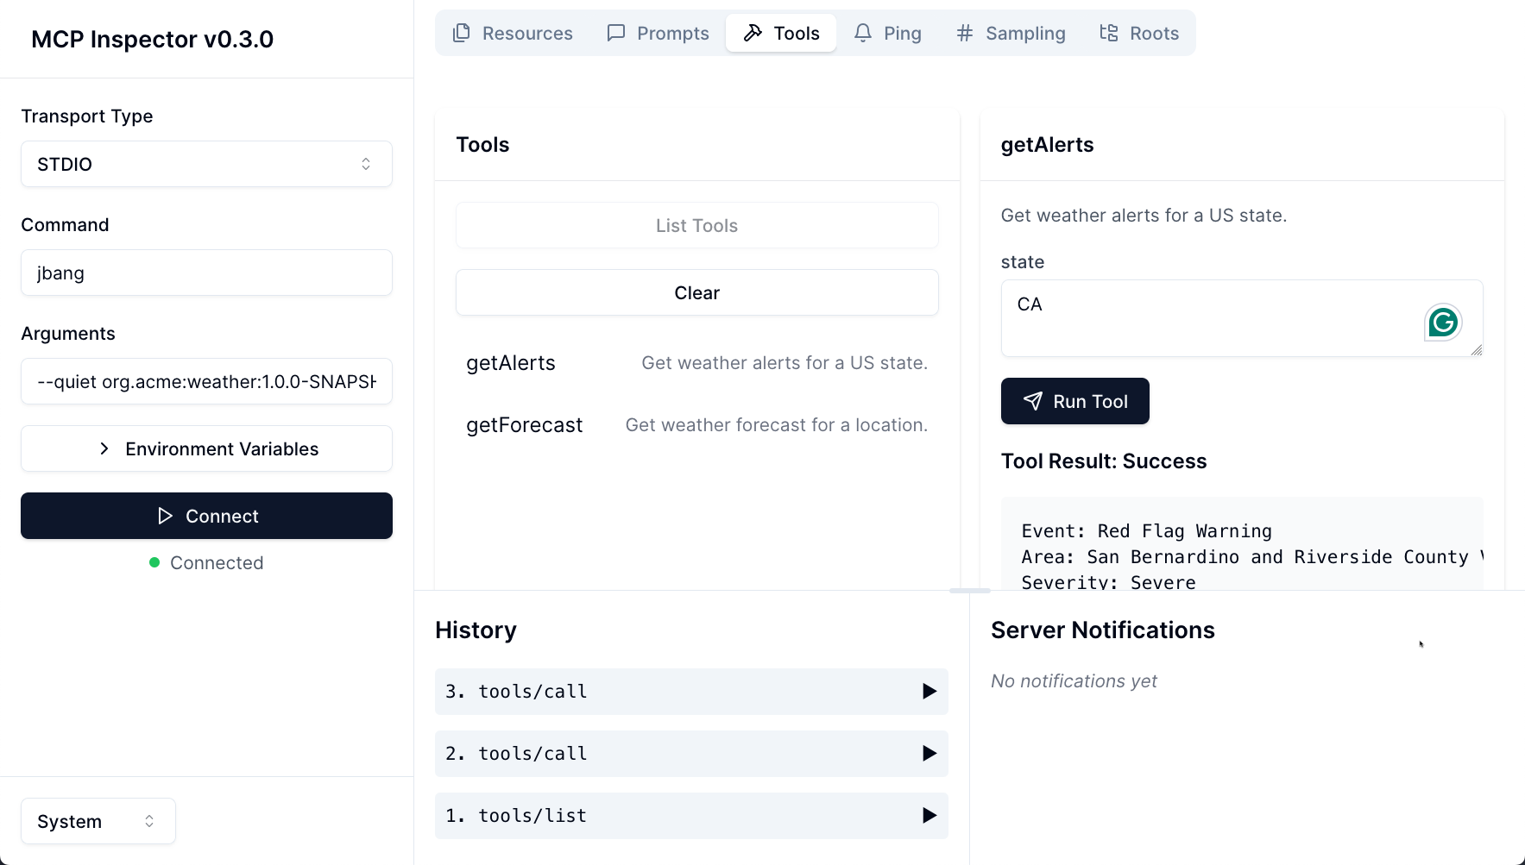Image resolution: width=1525 pixels, height=865 pixels.
Task: Click the paper plane icon on Run Tool
Action: 1032,401
